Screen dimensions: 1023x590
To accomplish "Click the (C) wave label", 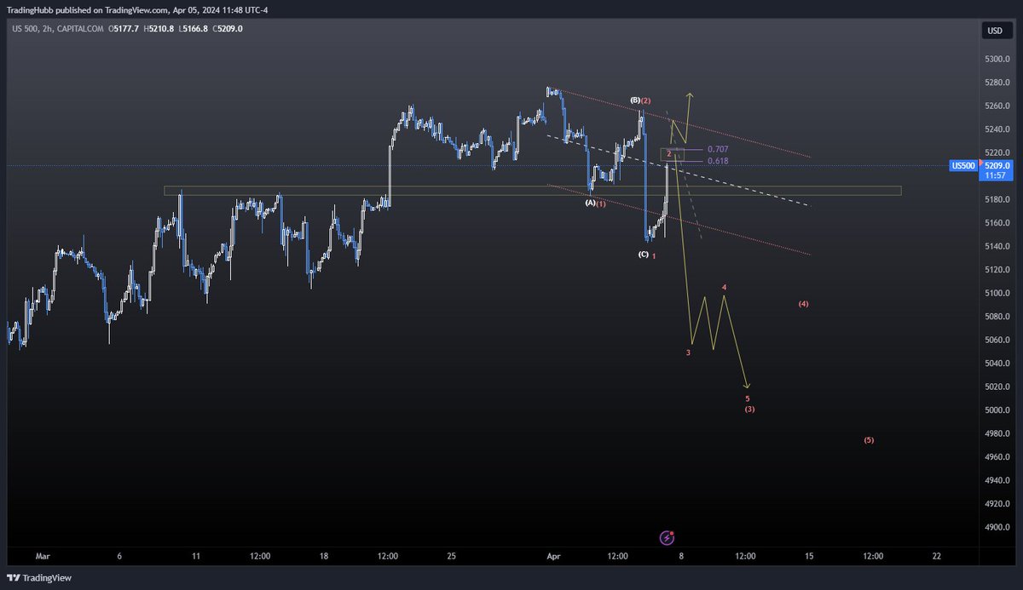I will click(644, 254).
